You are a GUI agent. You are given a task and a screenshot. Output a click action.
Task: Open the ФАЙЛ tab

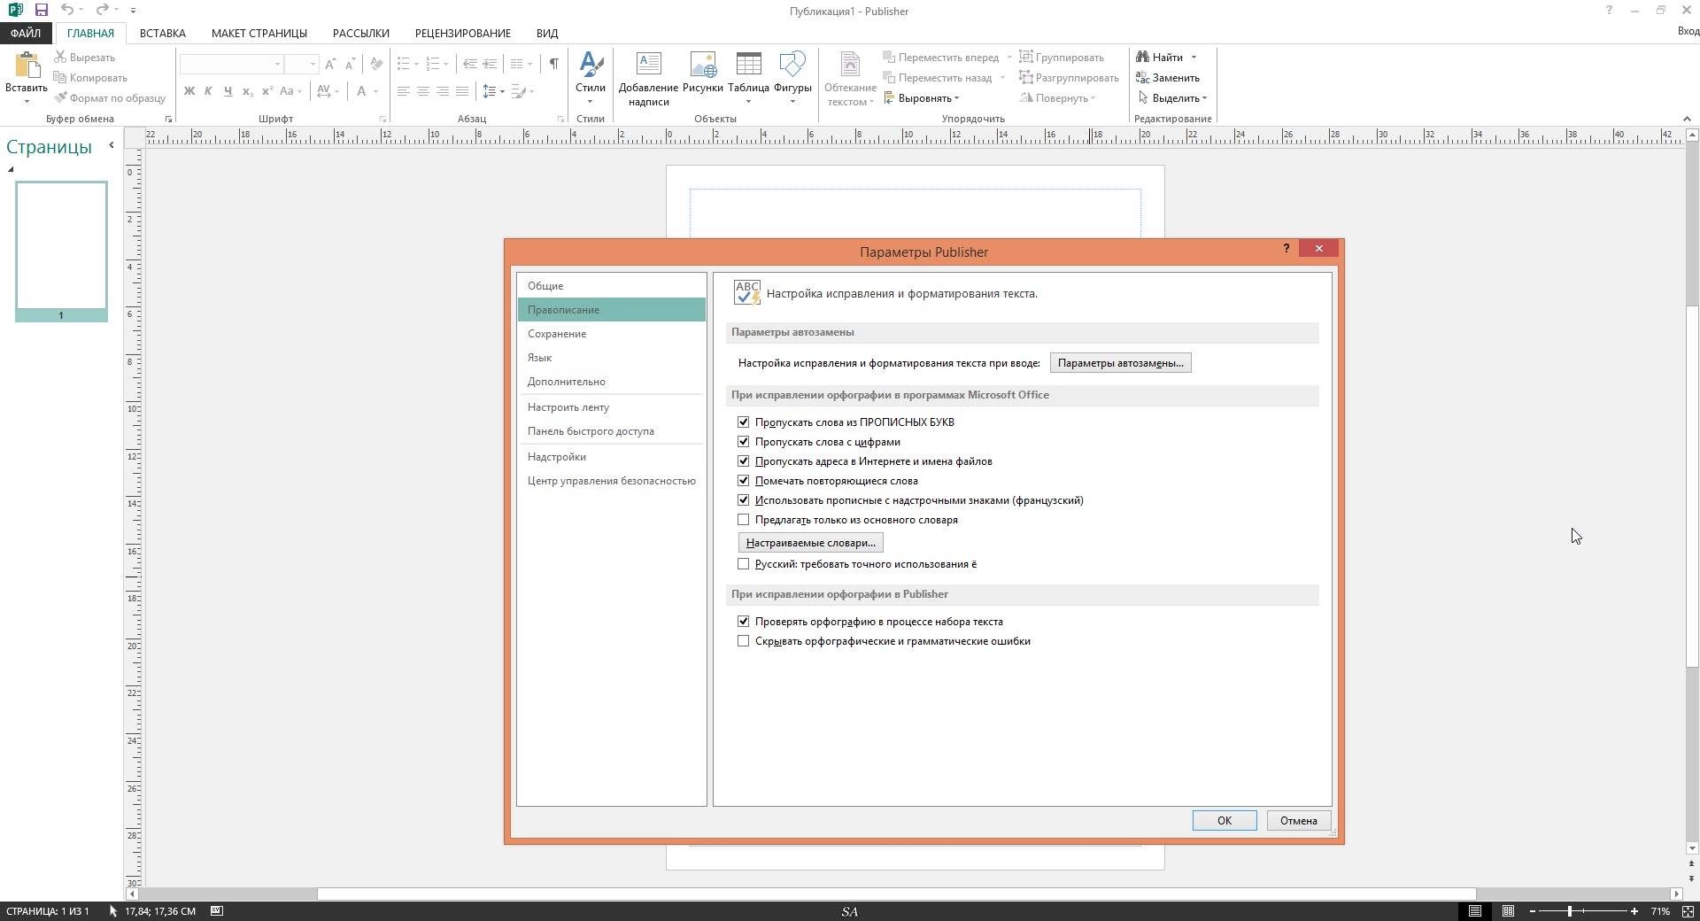pos(26,33)
